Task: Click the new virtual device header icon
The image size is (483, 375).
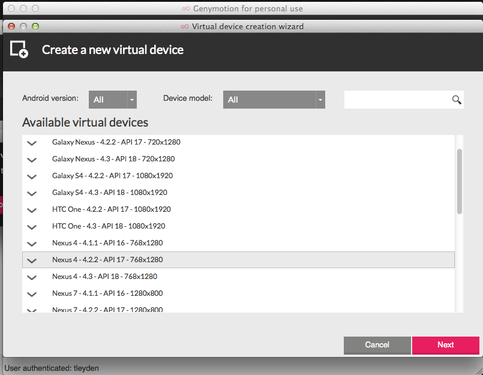Action: point(19,49)
